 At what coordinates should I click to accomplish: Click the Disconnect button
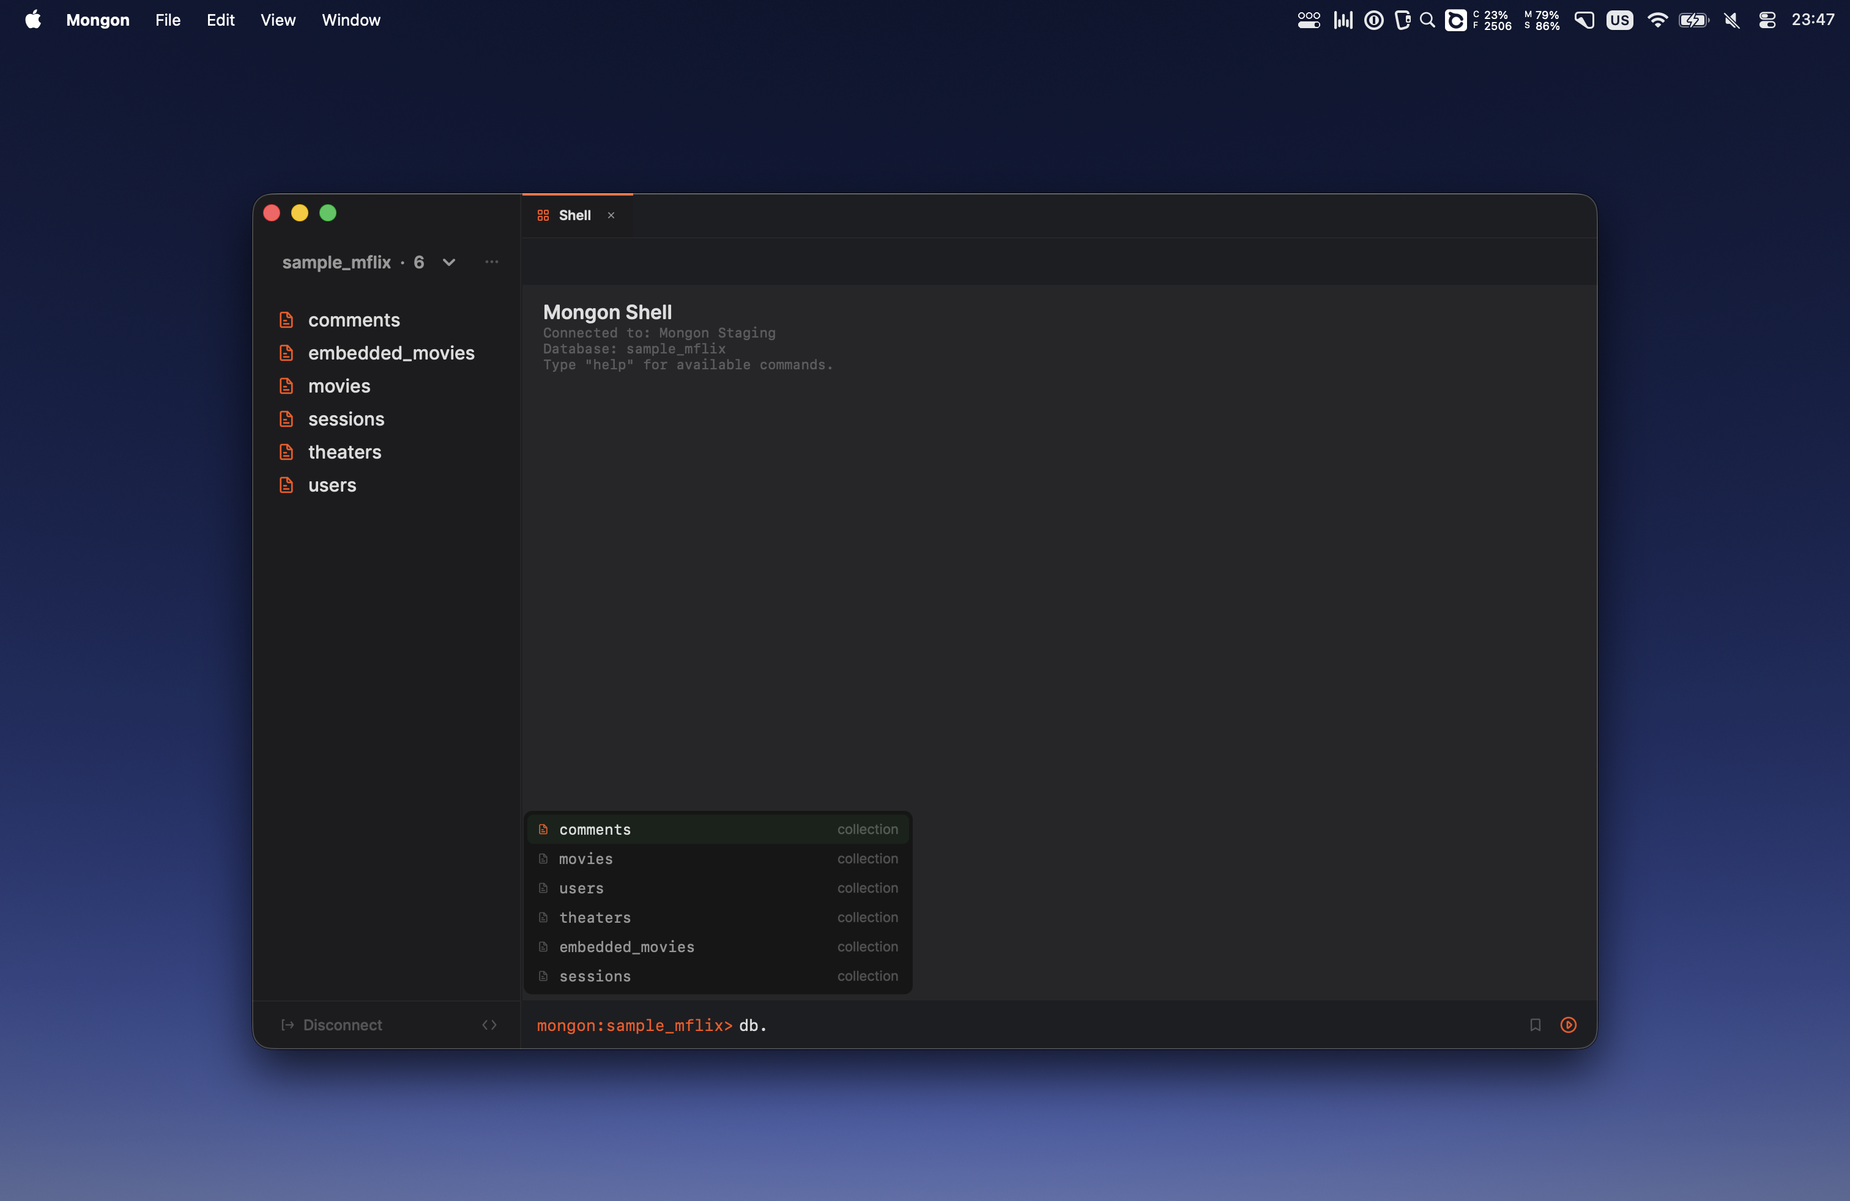click(332, 1025)
